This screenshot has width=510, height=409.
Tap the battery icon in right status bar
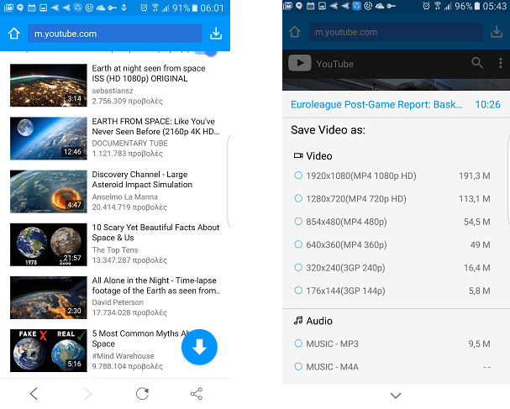(x=477, y=6)
